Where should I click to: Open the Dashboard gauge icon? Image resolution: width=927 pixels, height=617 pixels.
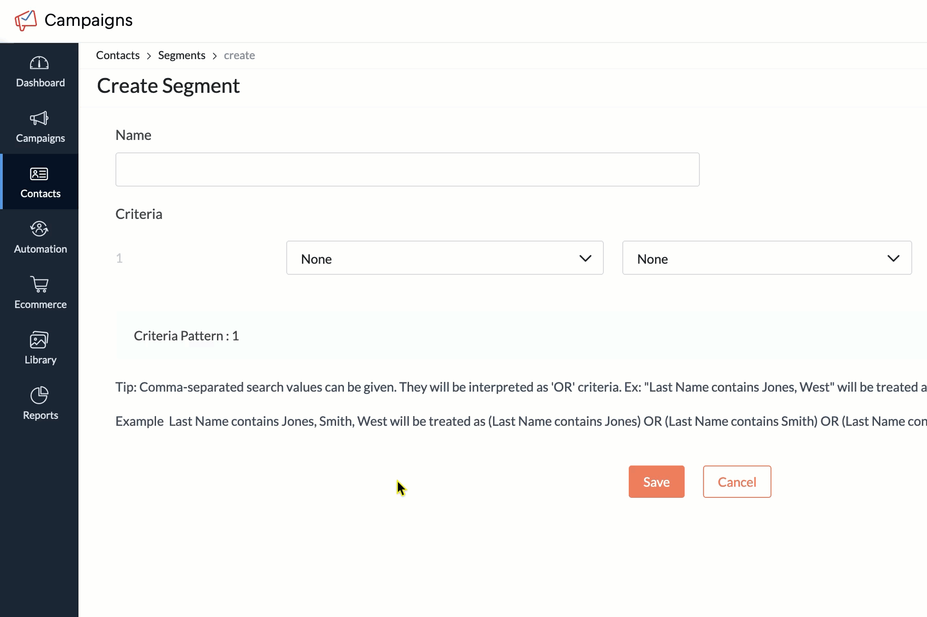coord(39,63)
